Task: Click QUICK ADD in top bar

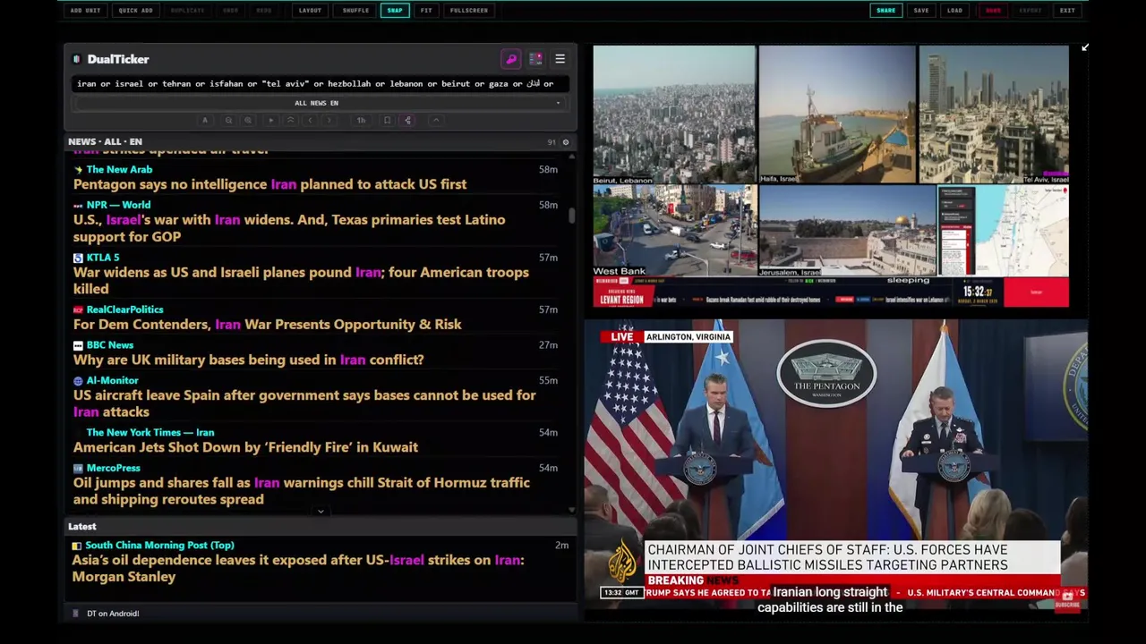Action: pyautogui.click(x=135, y=11)
